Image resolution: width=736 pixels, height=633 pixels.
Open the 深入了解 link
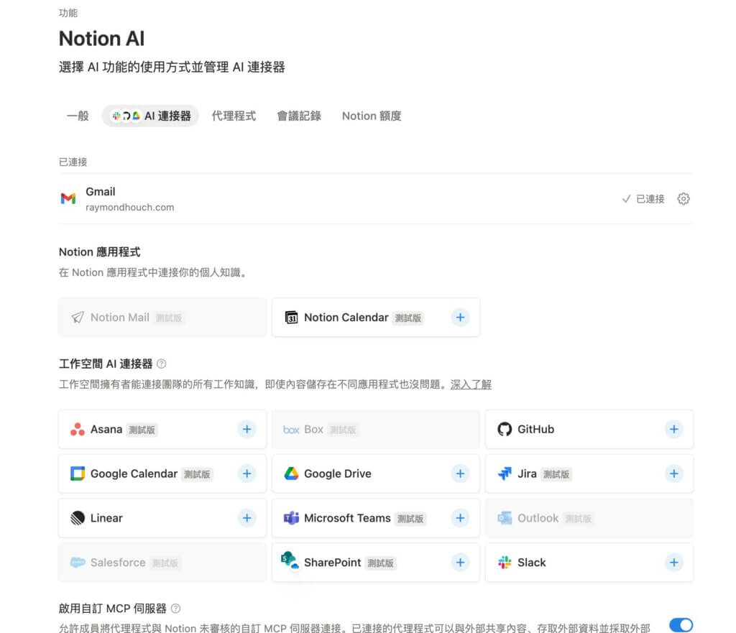(x=471, y=384)
